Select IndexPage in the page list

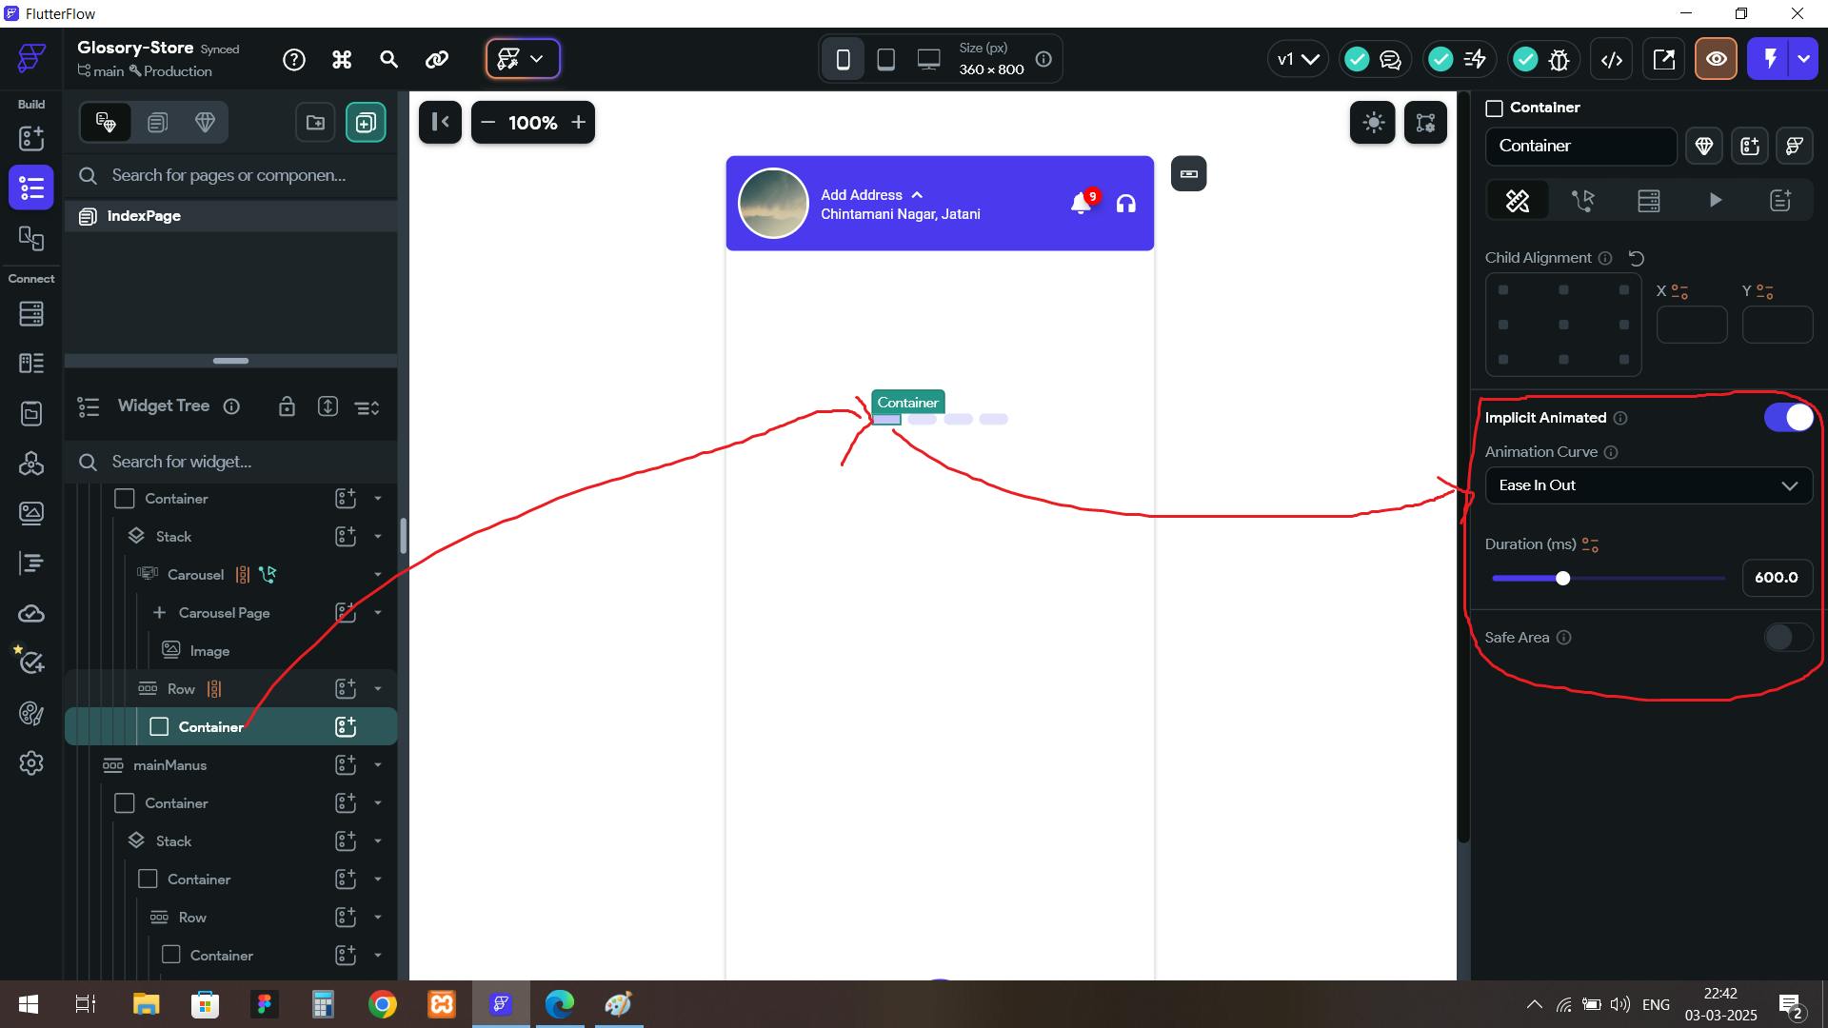[x=144, y=216]
